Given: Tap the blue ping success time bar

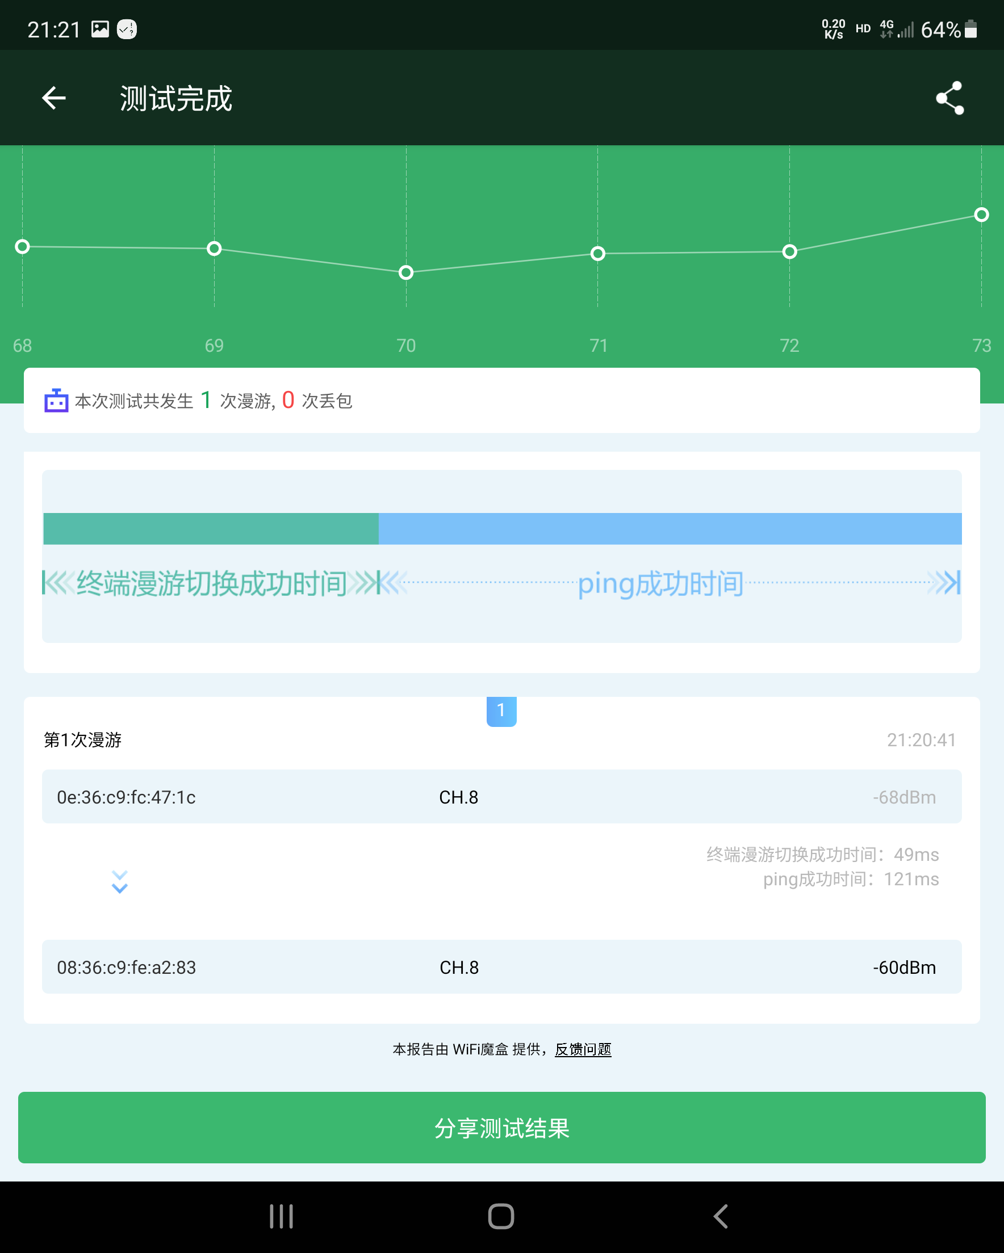Looking at the screenshot, I should point(670,528).
